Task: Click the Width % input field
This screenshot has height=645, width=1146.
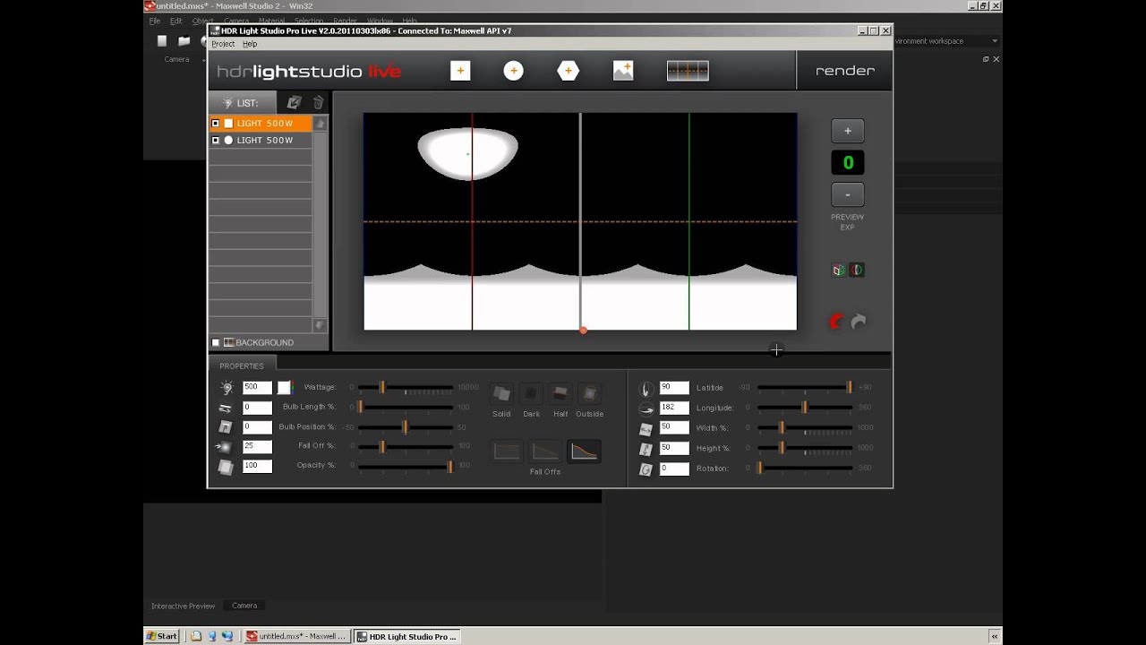Action: click(x=674, y=427)
